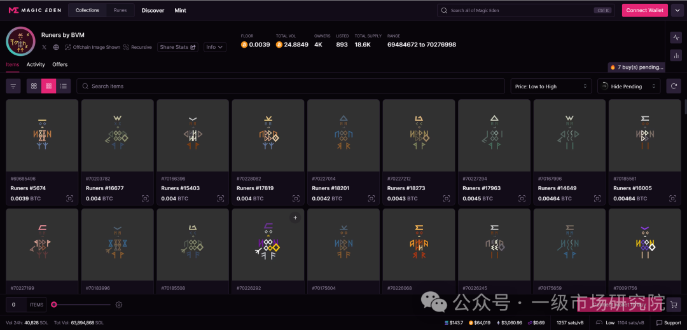Toggle the Recursive option

[137, 47]
